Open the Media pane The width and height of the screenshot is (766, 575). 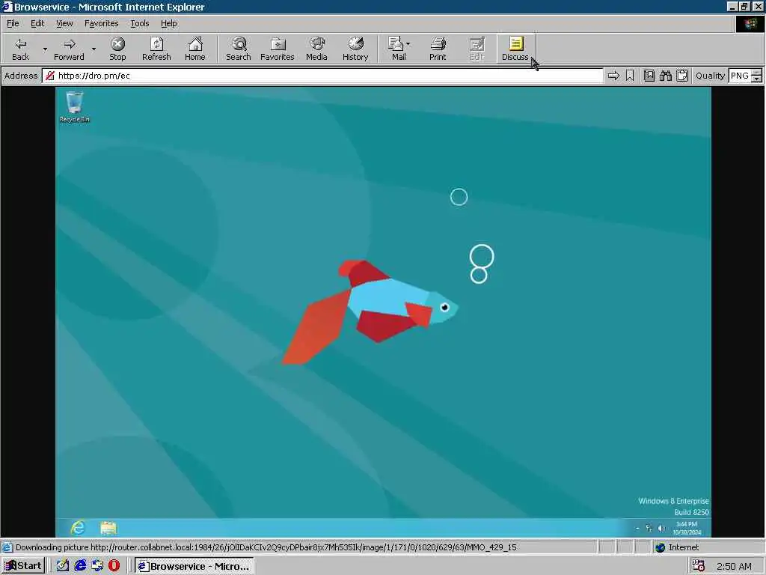coord(316,49)
